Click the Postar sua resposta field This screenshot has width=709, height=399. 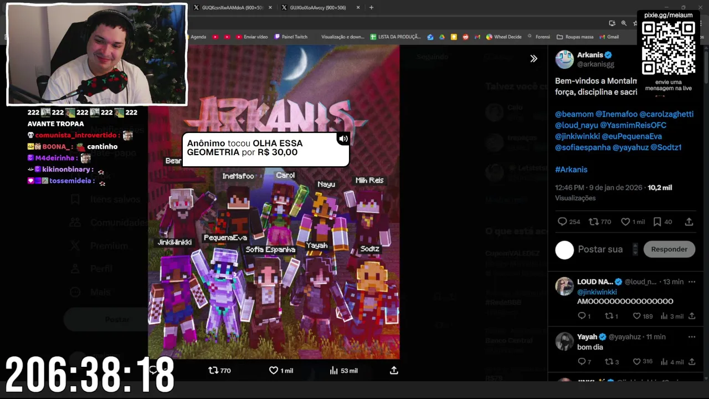600,249
